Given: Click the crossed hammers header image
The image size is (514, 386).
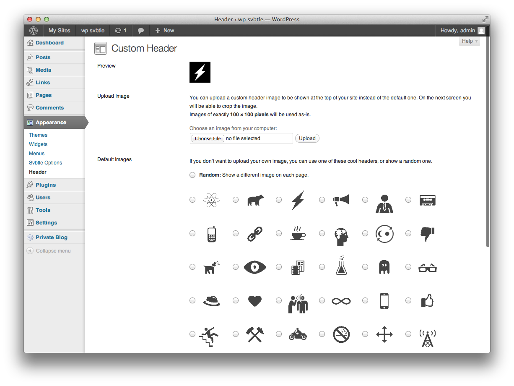Looking at the screenshot, I should click(255, 334).
